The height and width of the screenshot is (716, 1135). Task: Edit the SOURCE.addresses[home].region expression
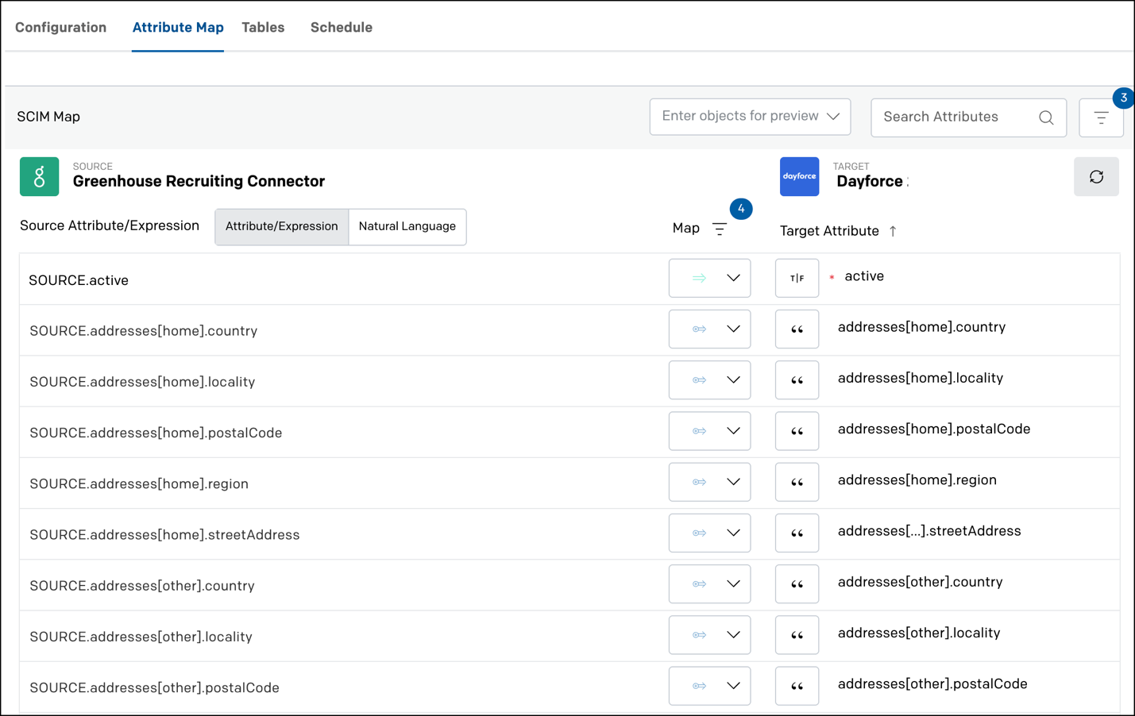pyautogui.click(x=139, y=483)
